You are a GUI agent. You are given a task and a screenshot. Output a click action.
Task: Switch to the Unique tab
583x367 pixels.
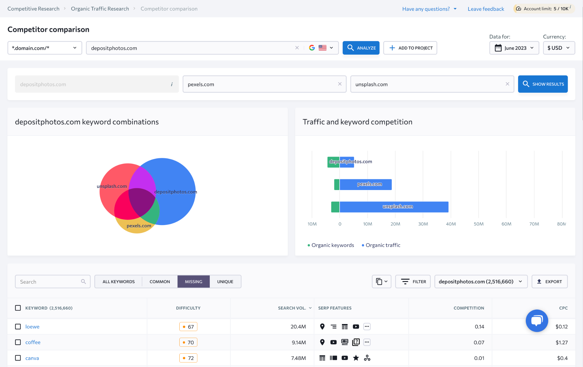coord(225,281)
